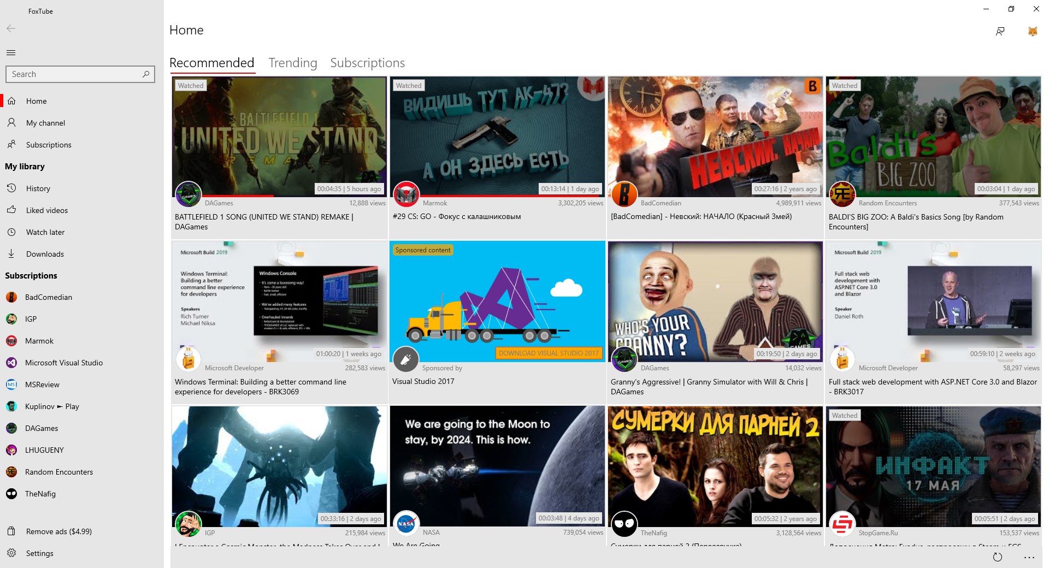Click the Microsoft Visual Studio sidebar icon
The image size is (1049, 568).
click(x=11, y=363)
